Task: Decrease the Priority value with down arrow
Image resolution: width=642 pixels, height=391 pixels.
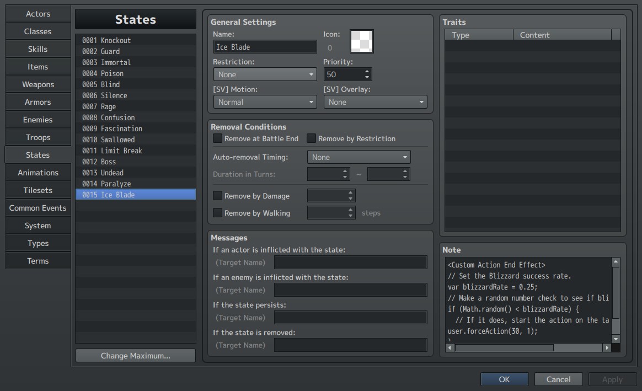Action: pos(367,77)
